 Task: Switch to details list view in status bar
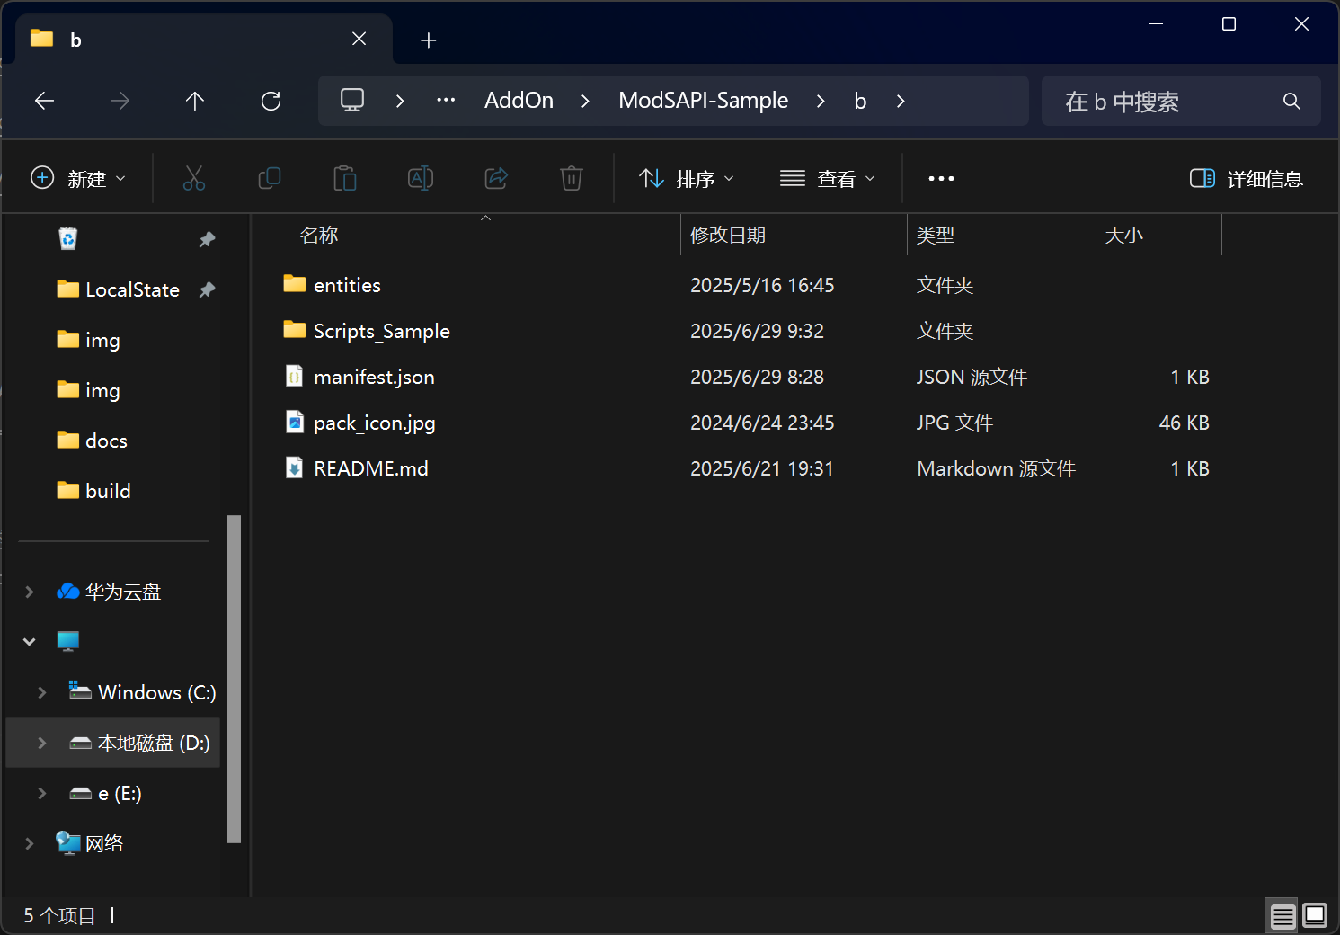point(1282,915)
